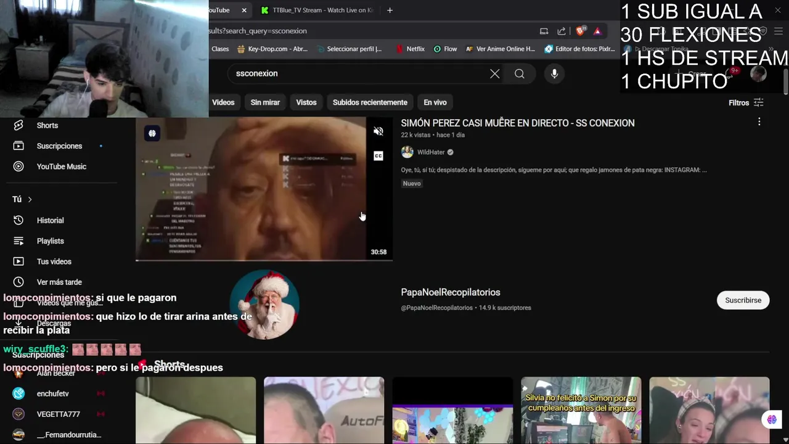Click the Brave rewards triangle icon
The height and width of the screenshot is (444, 789).
(x=597, y=31)
